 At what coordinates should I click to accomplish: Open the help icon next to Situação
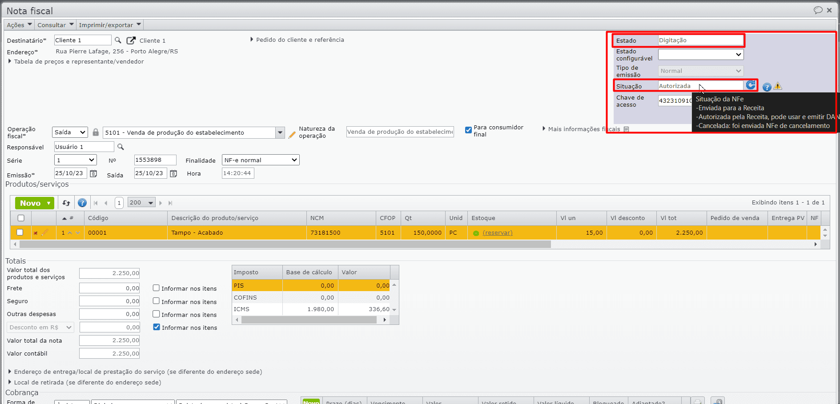pos(767,87)
